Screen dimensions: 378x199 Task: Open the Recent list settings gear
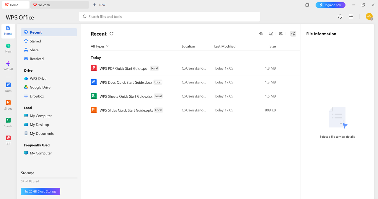click(281, 34)
